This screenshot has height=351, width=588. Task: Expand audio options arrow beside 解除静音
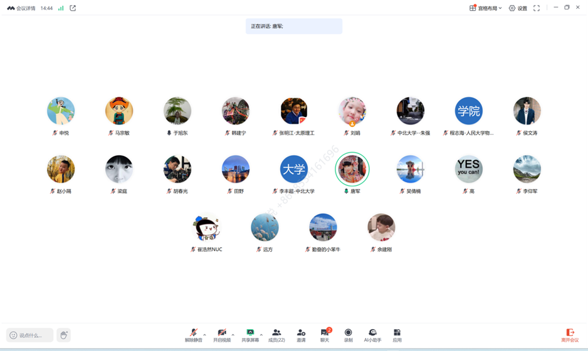[204, 334]
